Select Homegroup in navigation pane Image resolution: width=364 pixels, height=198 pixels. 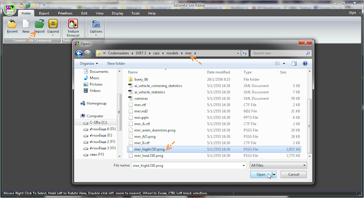93,103
